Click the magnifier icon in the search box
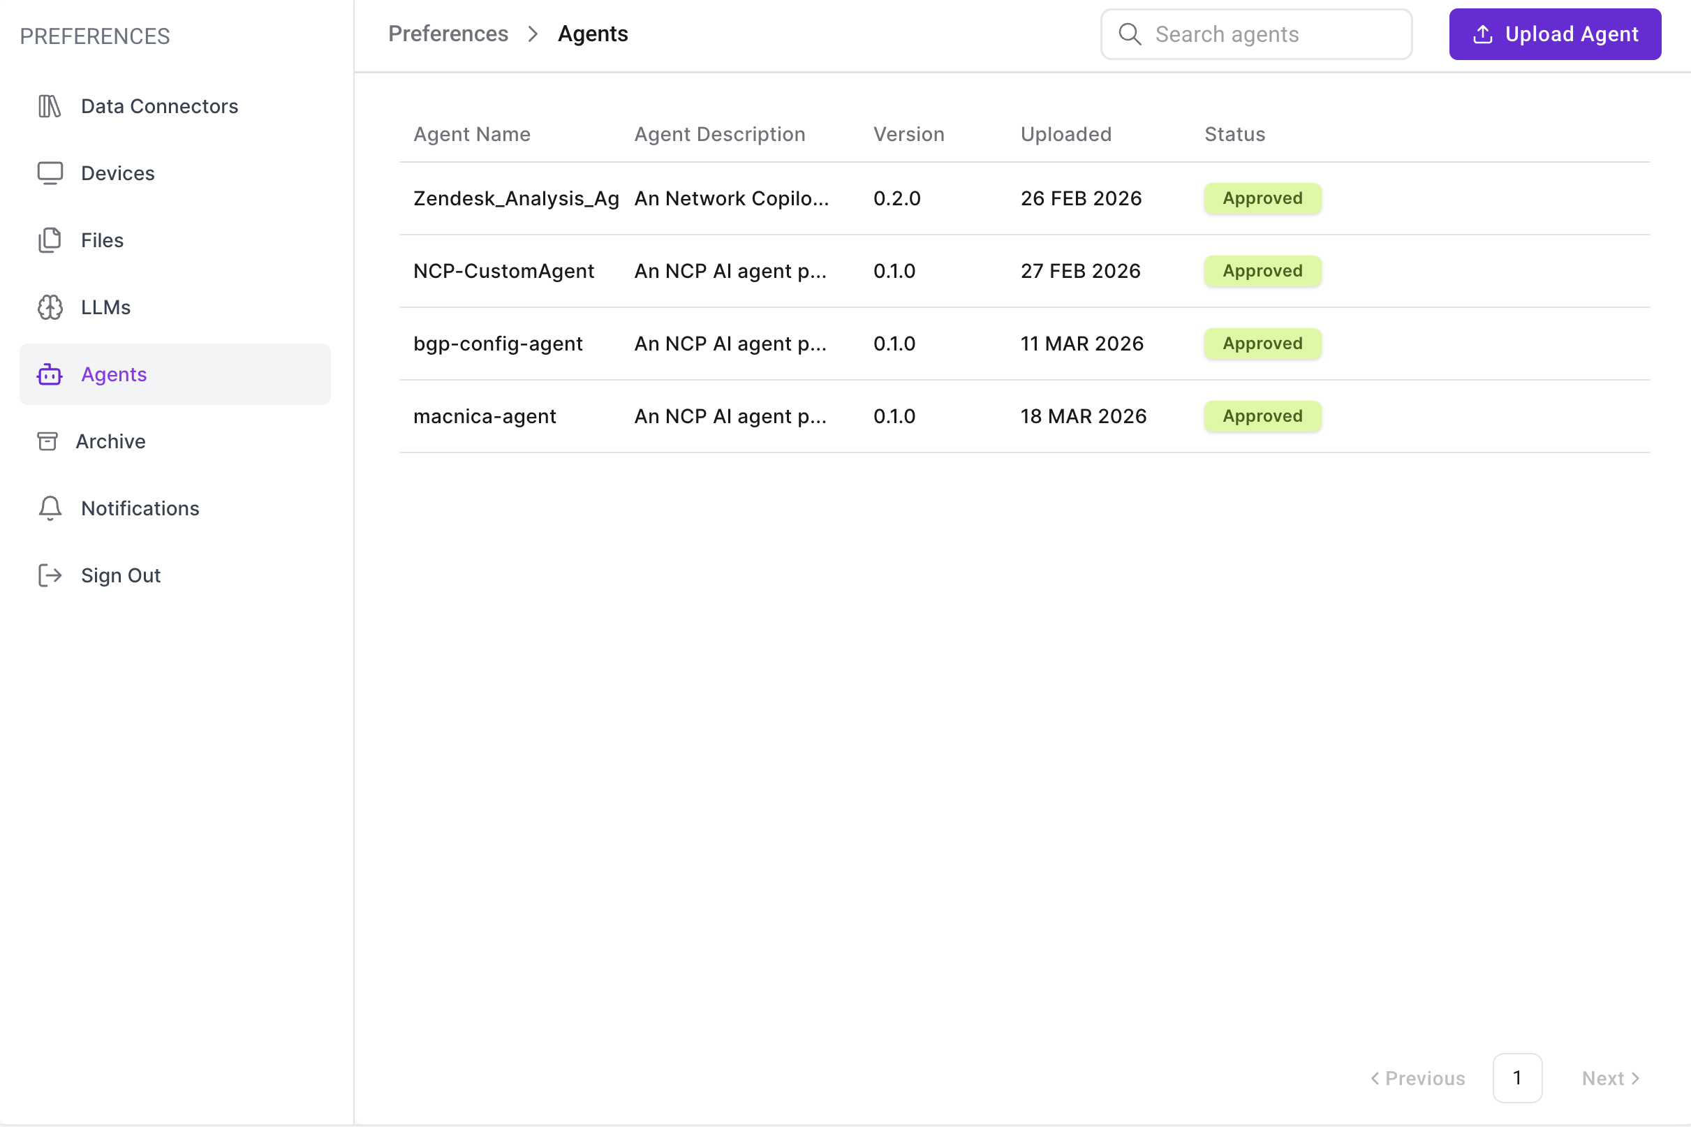 1130,34
